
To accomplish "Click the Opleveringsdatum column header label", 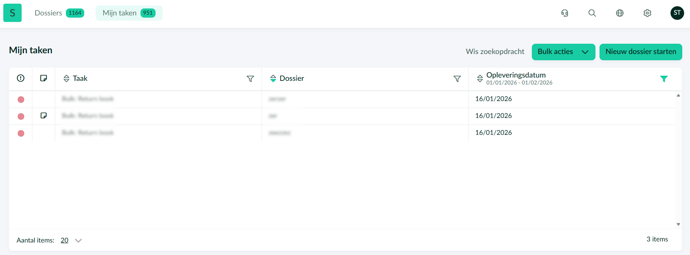I will click(516, 75).
